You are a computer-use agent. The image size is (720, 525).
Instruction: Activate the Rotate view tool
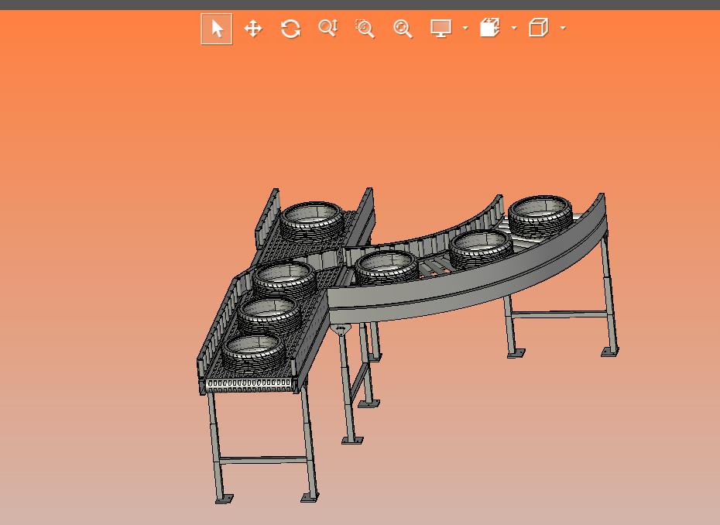pos(290,29)
